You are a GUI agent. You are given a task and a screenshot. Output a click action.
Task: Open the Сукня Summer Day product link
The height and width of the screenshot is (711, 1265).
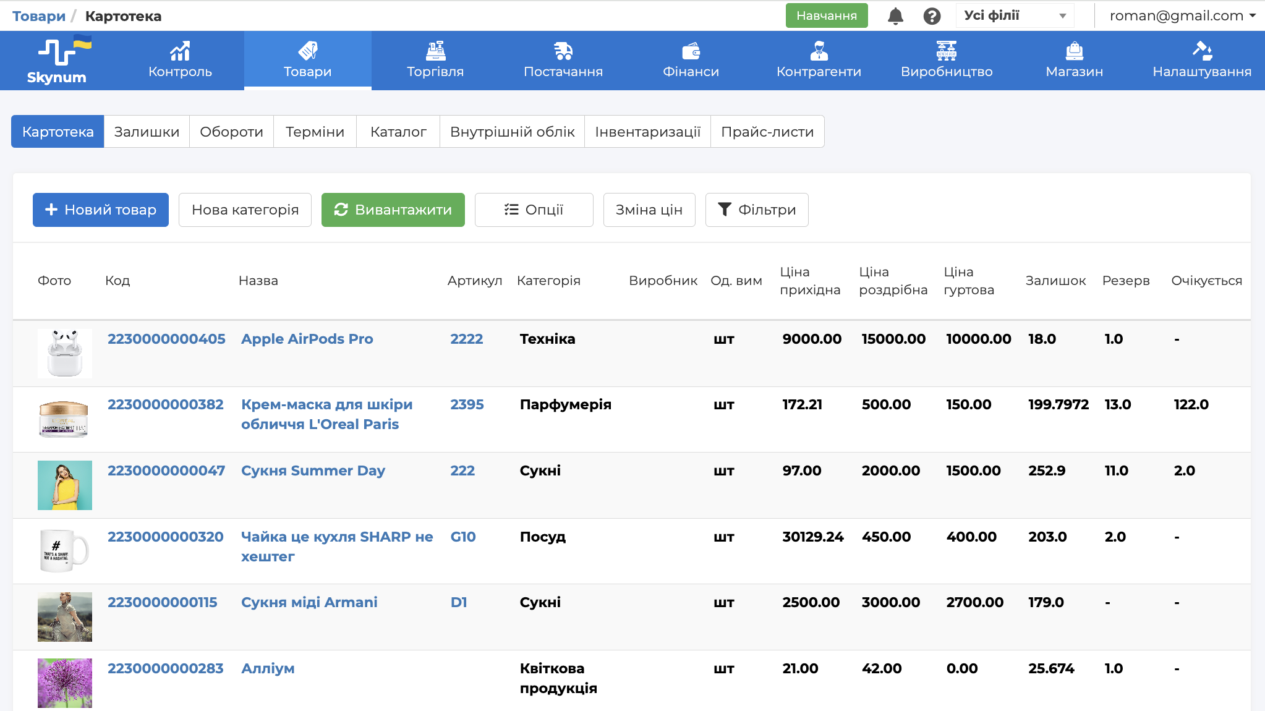tap(313, 470)
